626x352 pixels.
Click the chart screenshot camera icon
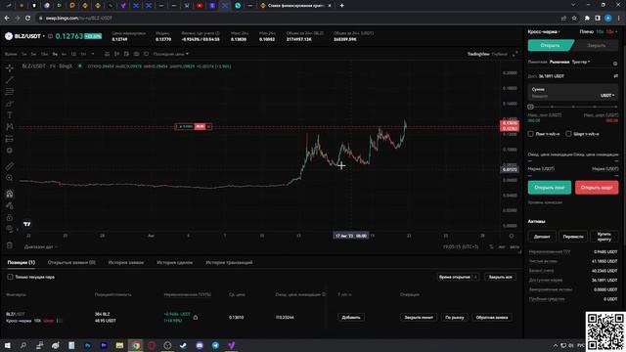[x=136, y=54]
